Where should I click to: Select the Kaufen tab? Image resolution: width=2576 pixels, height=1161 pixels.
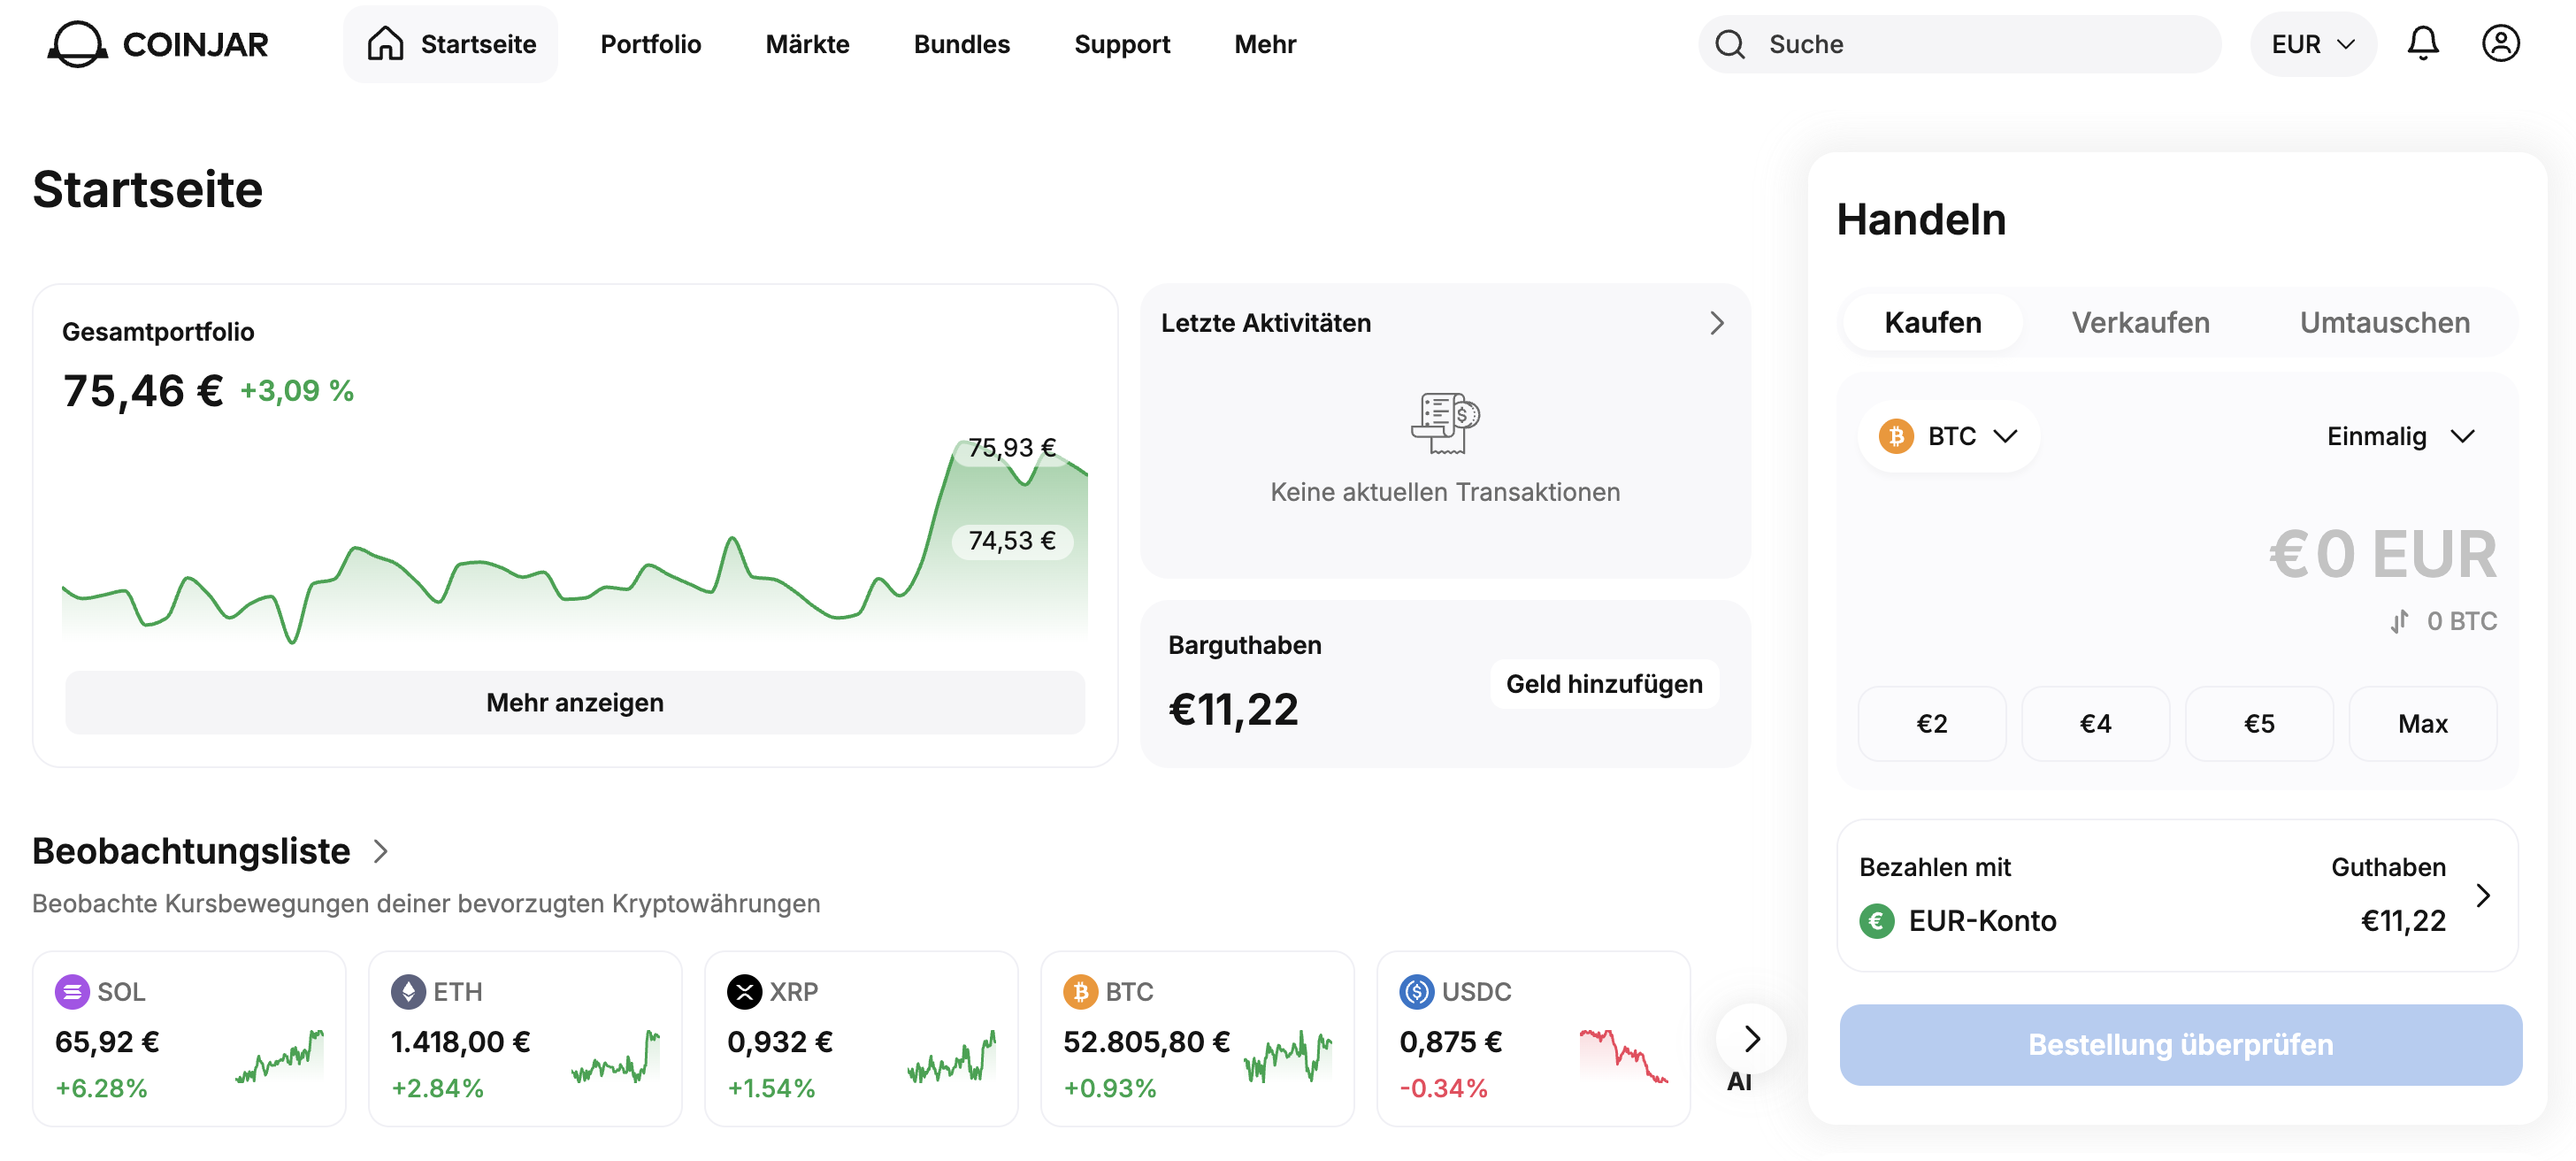[1932, 323]
